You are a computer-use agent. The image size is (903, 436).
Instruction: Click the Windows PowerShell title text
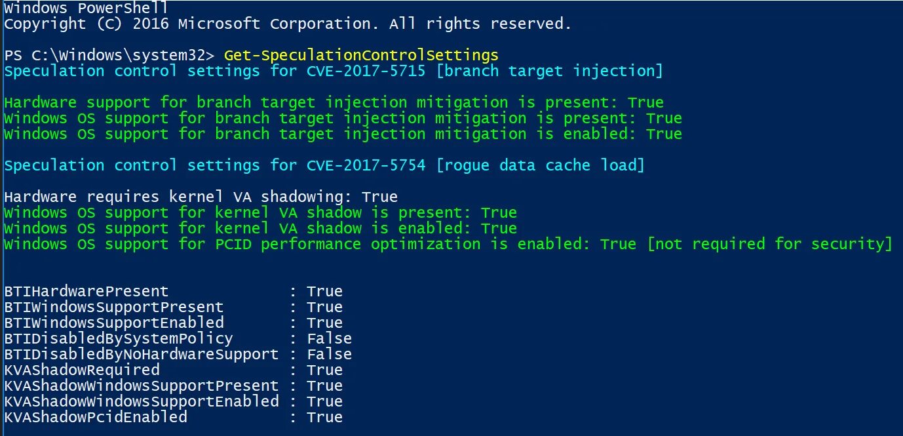point(85,8)
